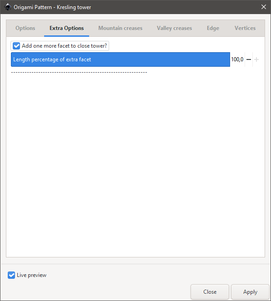Viewport: 271px width, 301px height.
Task: Increase extra facet length with plus icon
Action: click(256, 59)
